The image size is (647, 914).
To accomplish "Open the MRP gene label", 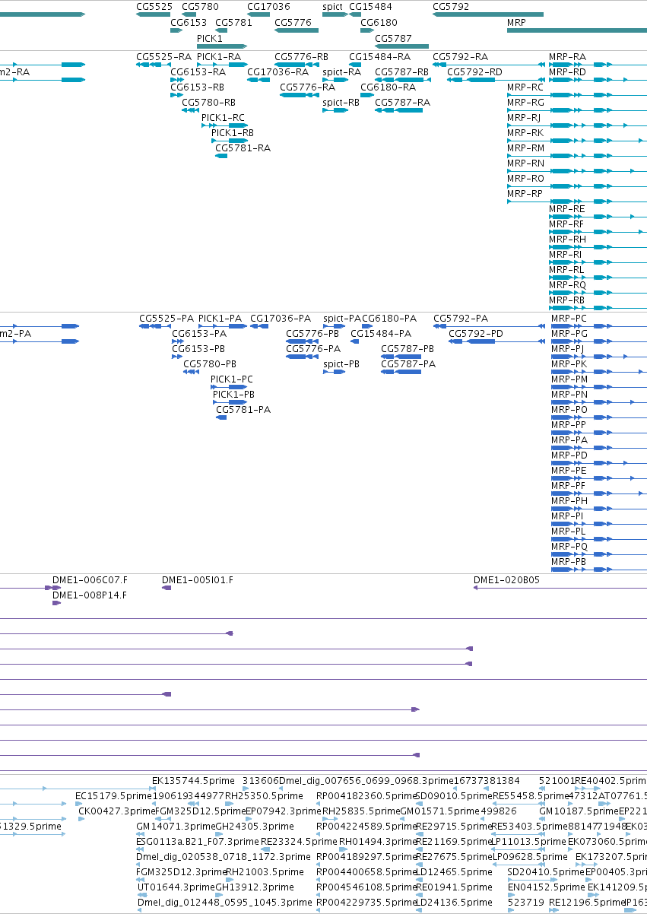I will coord(516,22).
